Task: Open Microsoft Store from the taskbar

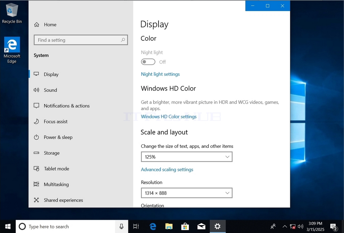Action: click(x=185, y=226)
